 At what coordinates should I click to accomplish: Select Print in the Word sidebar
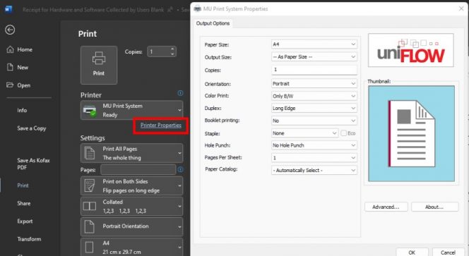(x=23, y=185)
